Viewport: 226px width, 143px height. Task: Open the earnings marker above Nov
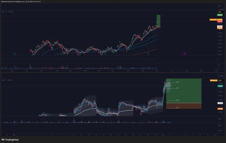point(61,54)
